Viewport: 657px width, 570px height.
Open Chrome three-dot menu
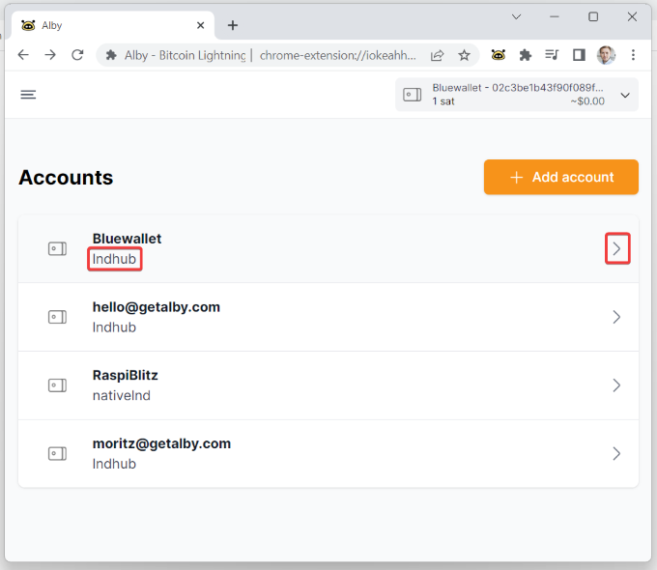point(633,55)
